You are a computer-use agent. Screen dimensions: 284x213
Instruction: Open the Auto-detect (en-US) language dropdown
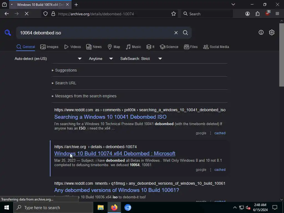48,59
